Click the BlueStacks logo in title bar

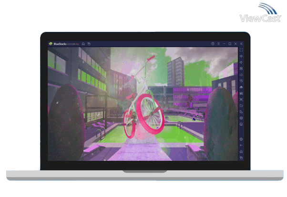click(x=51, y=44)
